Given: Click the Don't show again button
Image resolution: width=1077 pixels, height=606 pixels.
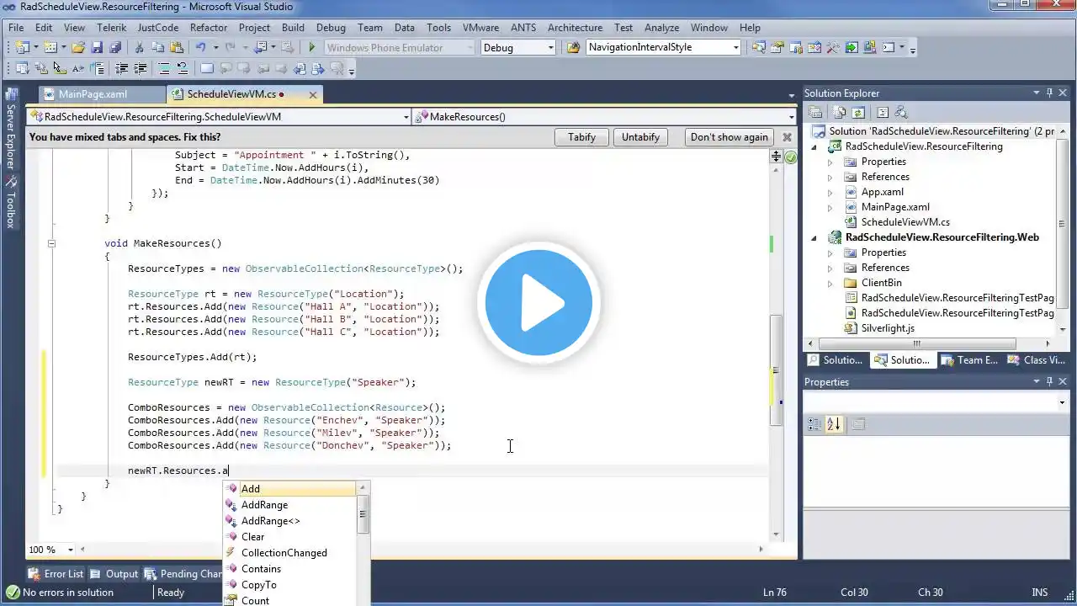Looking at the screenshot, I should coord(729,137).
